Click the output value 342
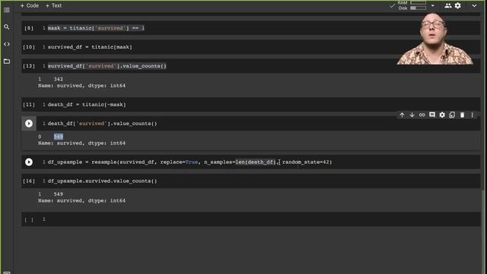The height and width of the screenshot is (274, 487). point(59,79)
